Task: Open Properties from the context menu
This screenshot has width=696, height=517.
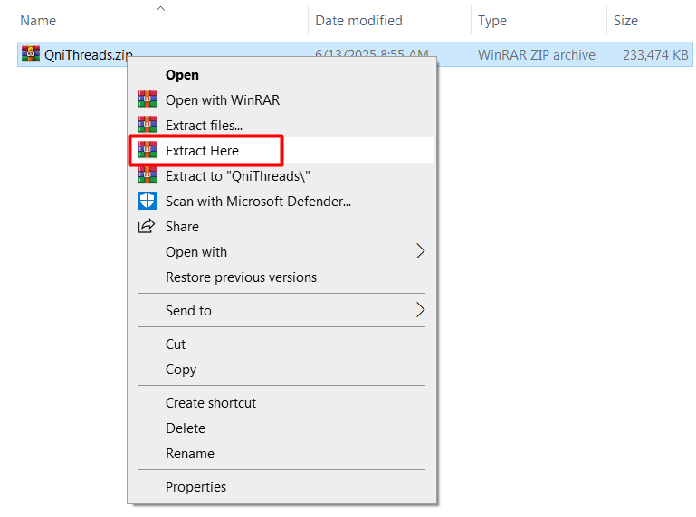Action: point(195,487)
